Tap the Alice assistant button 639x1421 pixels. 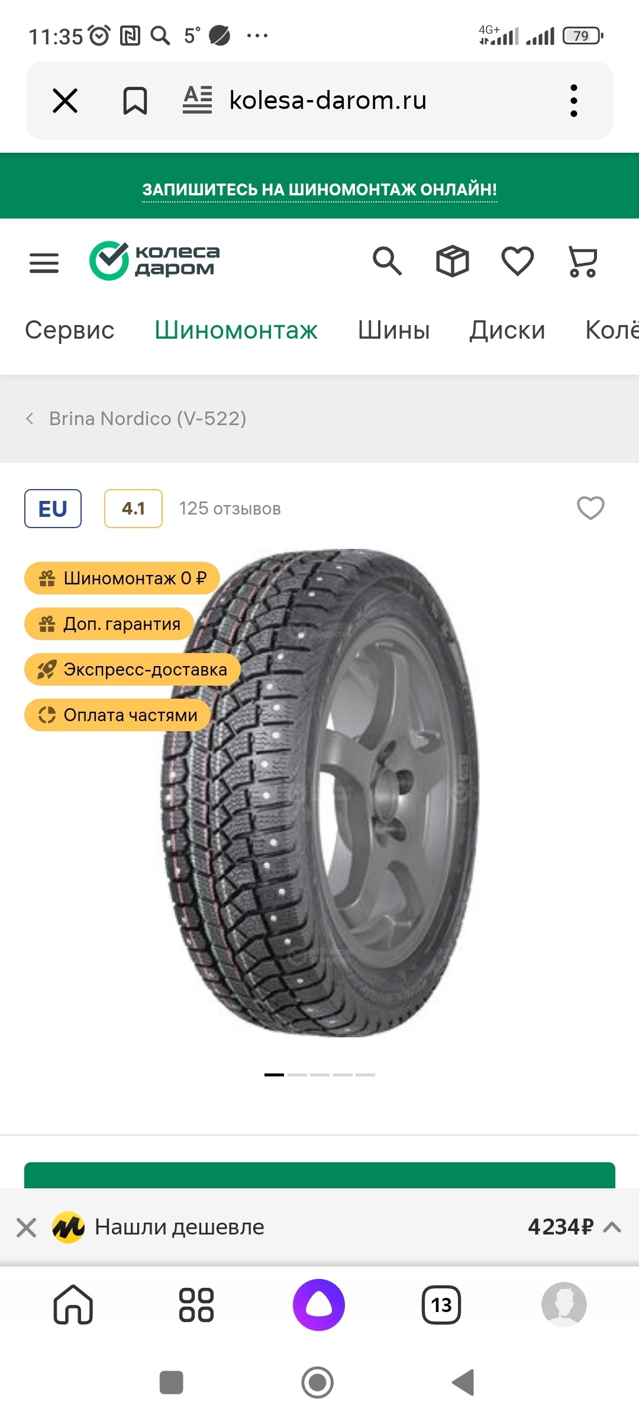pyautogui.click(x=319, y=1304)
